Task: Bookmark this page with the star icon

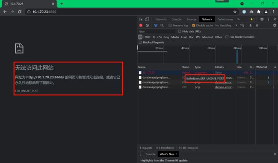Action: click(x=235, y=12)
